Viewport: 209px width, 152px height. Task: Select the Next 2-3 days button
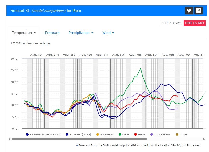[x=171, y=23]
